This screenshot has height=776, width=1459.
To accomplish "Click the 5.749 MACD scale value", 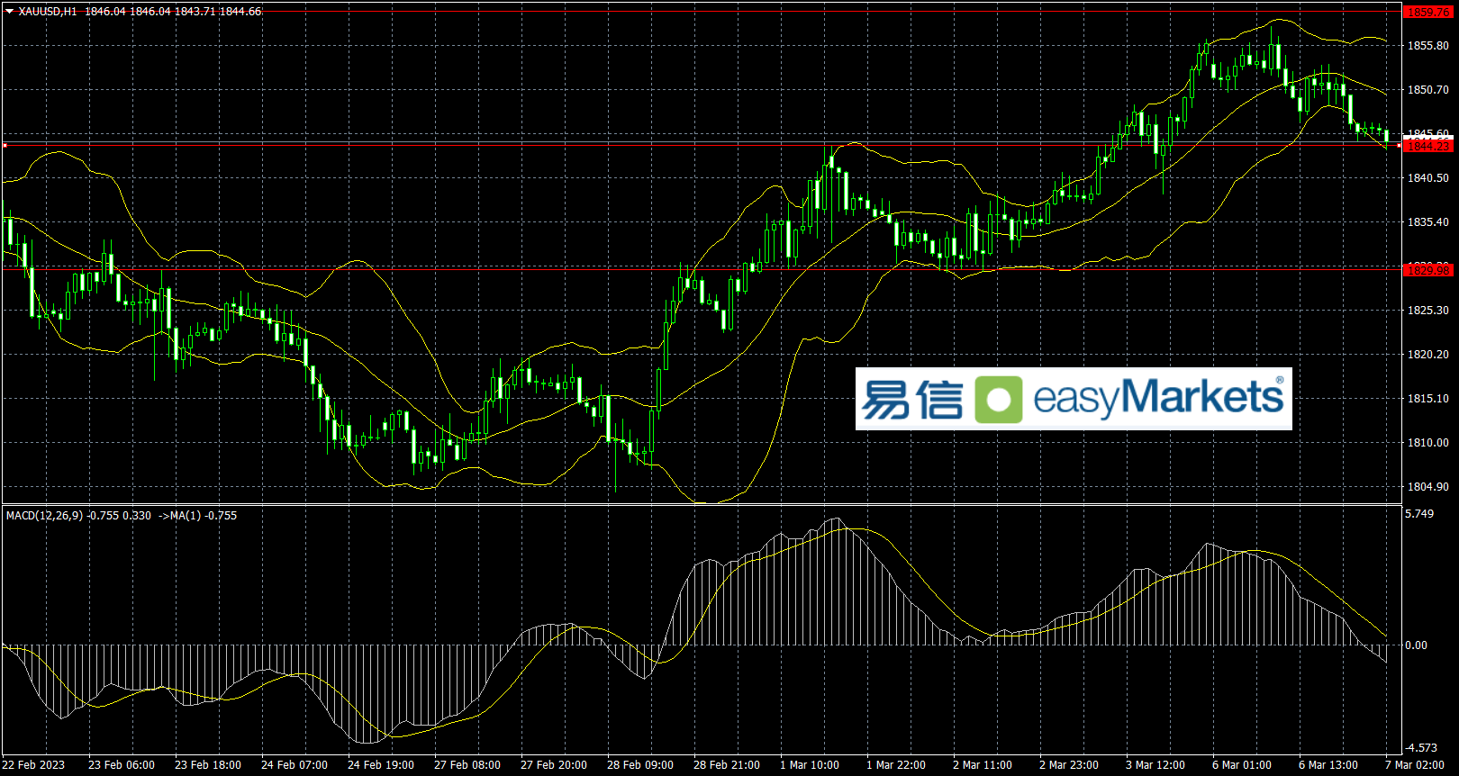I will pos(1419,514).
